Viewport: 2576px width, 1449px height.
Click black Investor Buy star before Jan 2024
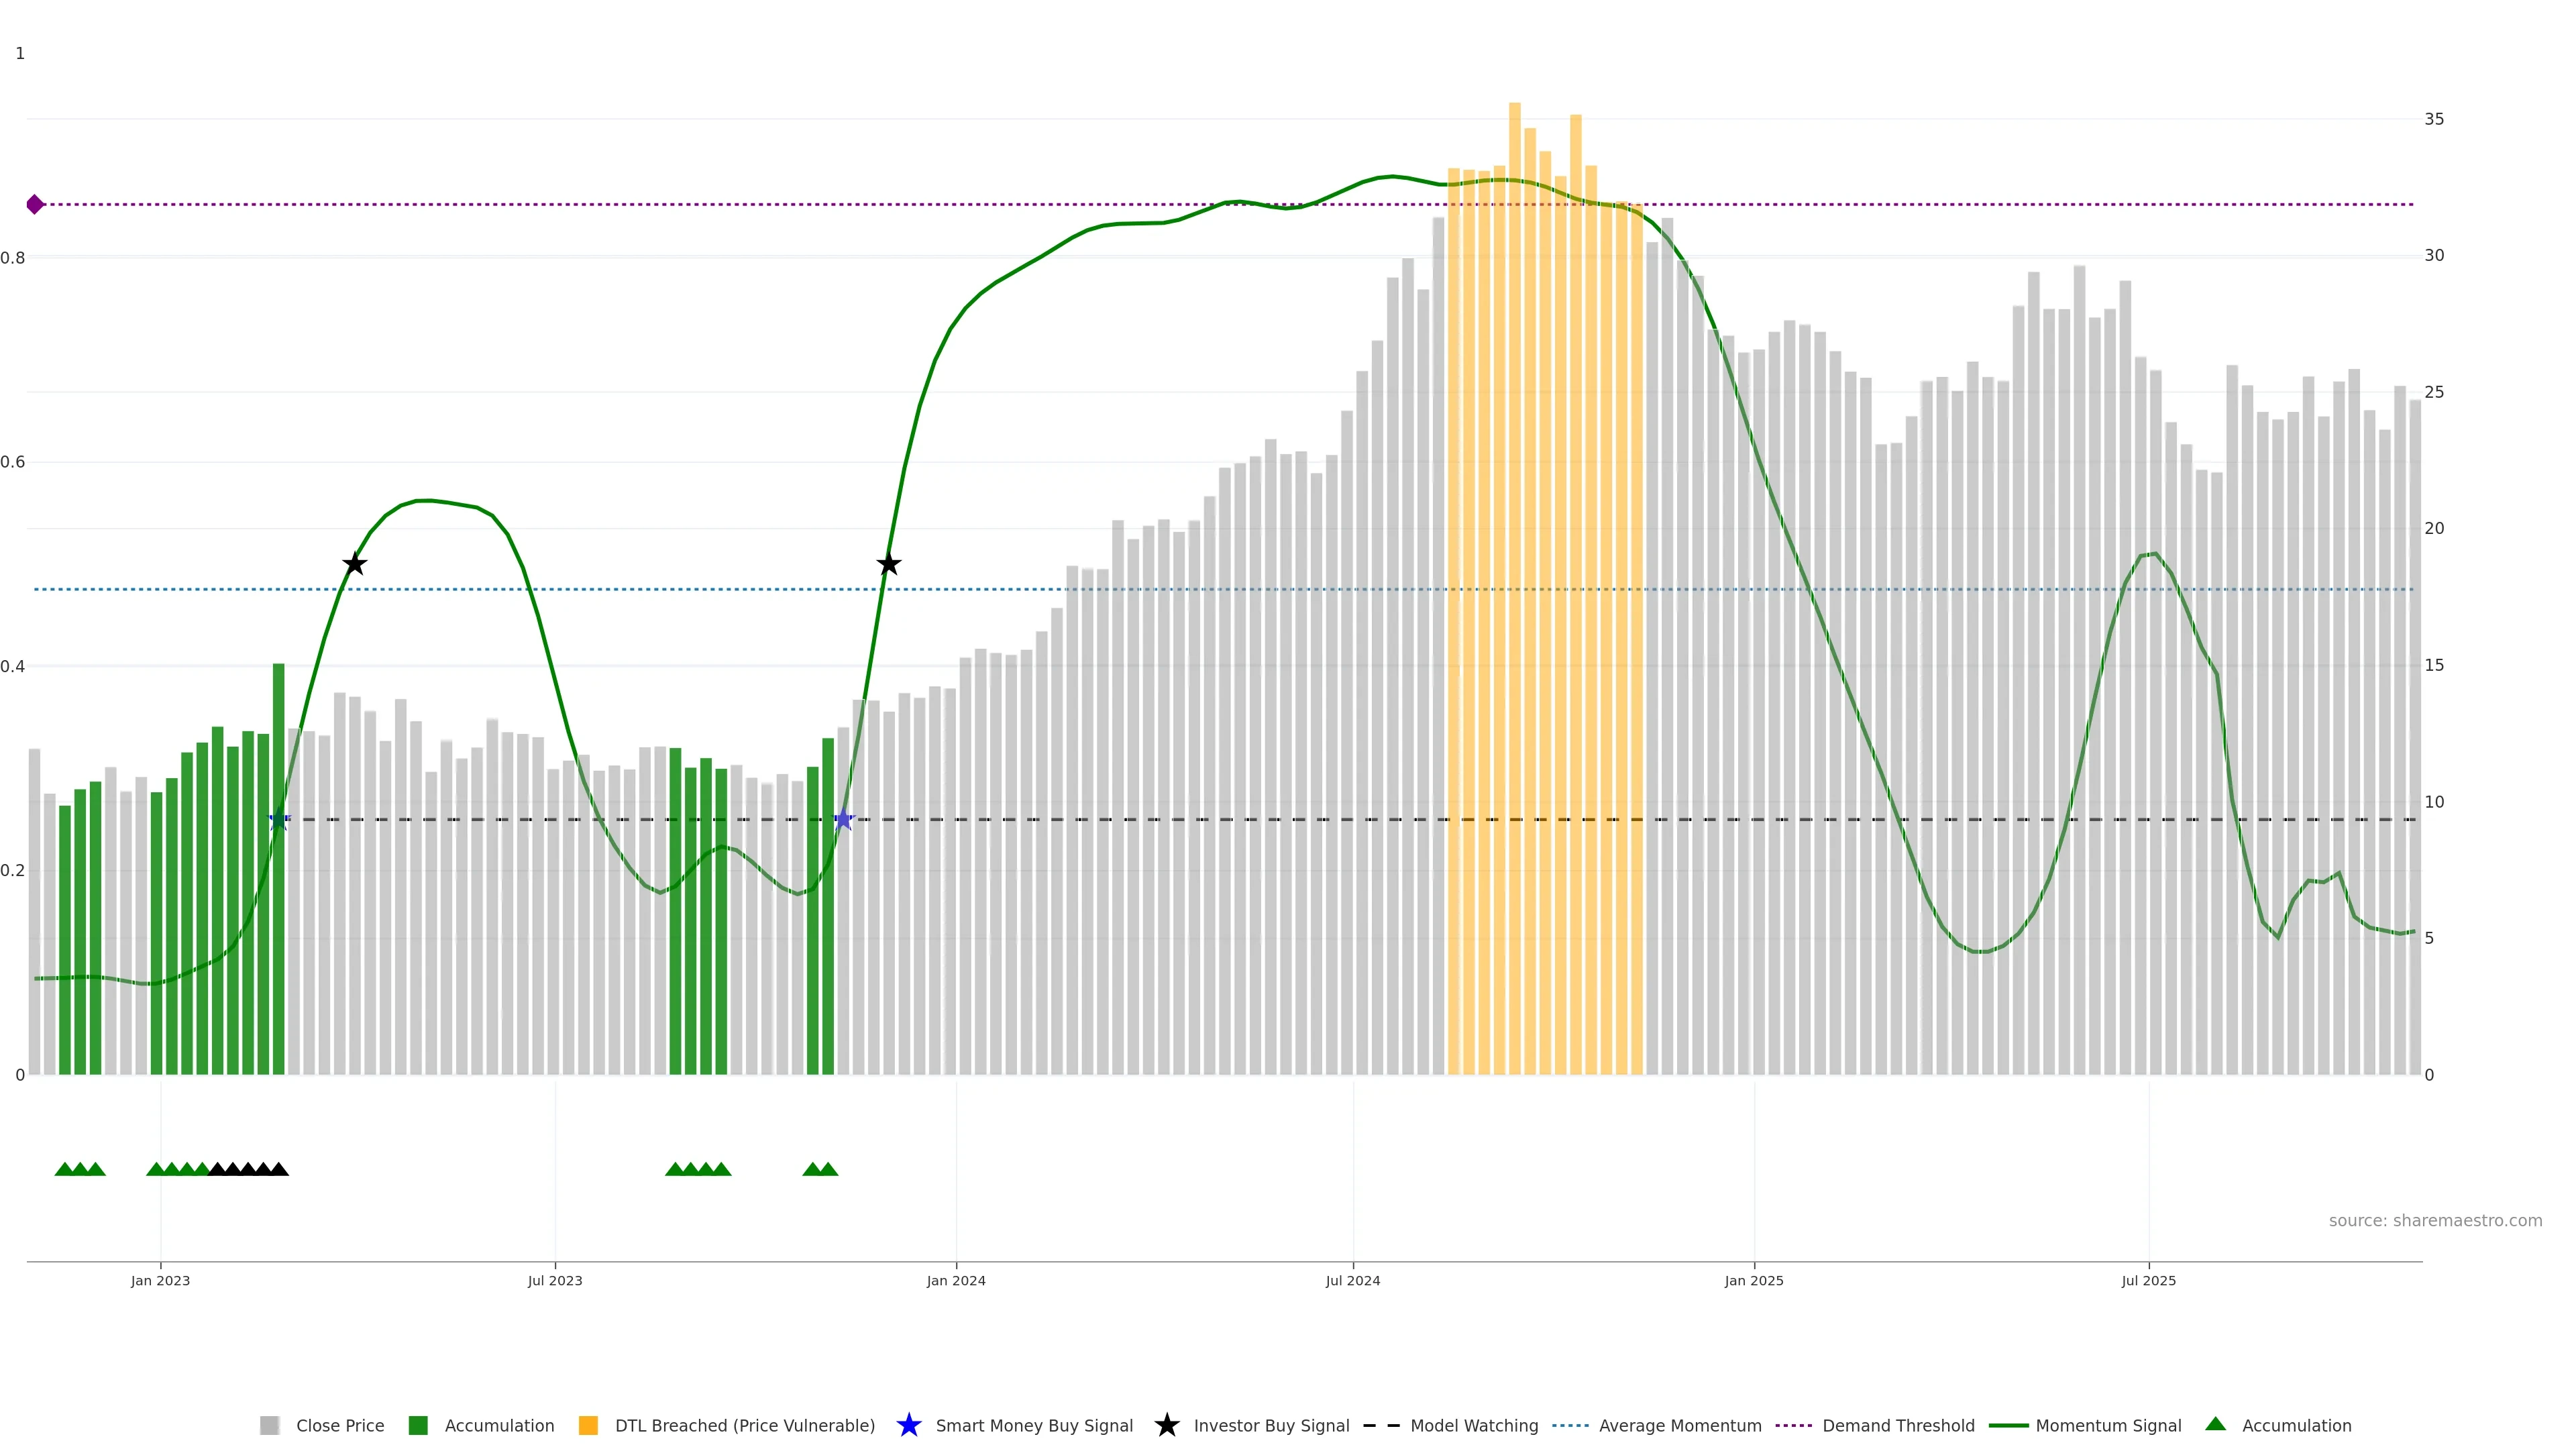pyautogui.click(x=889, y=565)
